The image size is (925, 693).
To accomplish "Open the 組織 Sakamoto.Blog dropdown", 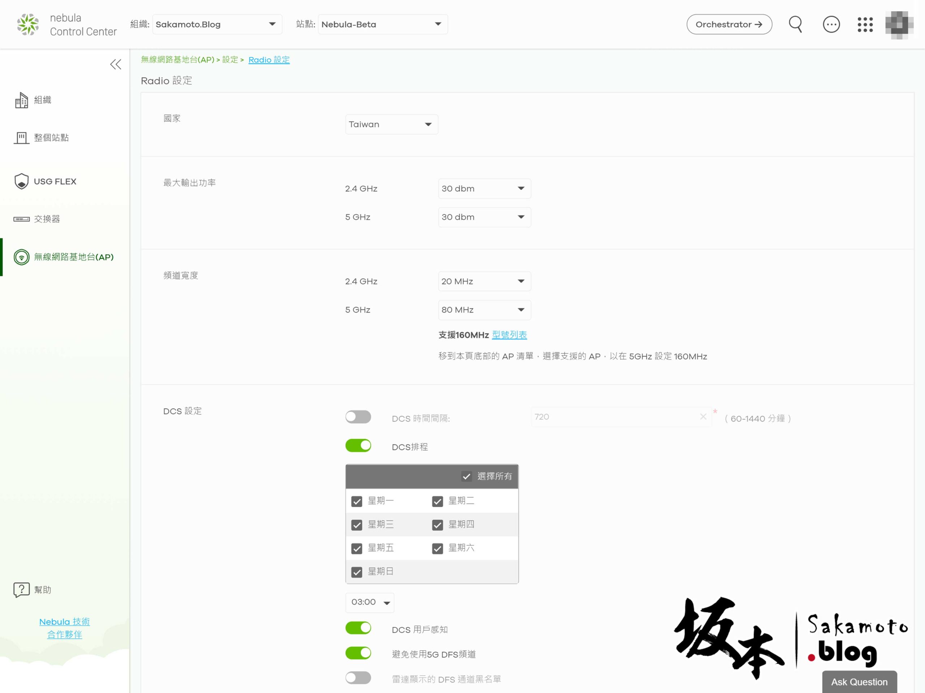I will (x=217, y=24).
